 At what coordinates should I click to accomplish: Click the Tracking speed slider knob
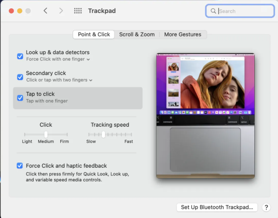(103, 134)
